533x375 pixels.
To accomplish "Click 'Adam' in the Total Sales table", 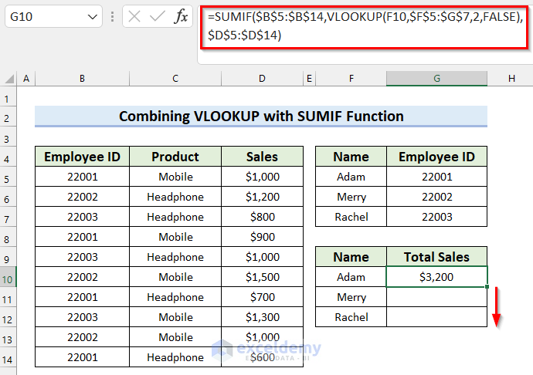I will pos(351,277).
